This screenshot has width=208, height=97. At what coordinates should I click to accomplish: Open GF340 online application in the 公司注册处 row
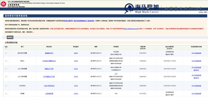tap(196, 86)
